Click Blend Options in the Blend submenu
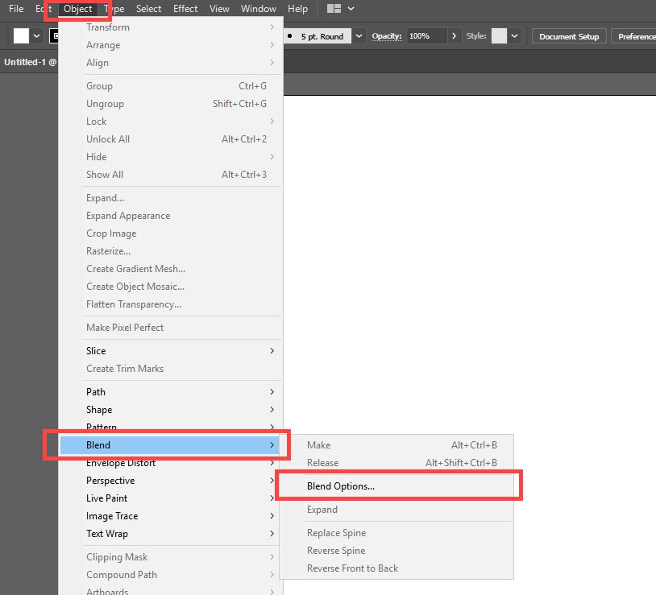 point(339,486)
